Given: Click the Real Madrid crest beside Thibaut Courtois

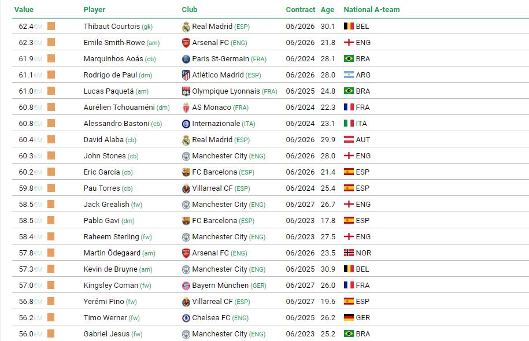Looking at the screenshot, I should click(x=186, y=27).
